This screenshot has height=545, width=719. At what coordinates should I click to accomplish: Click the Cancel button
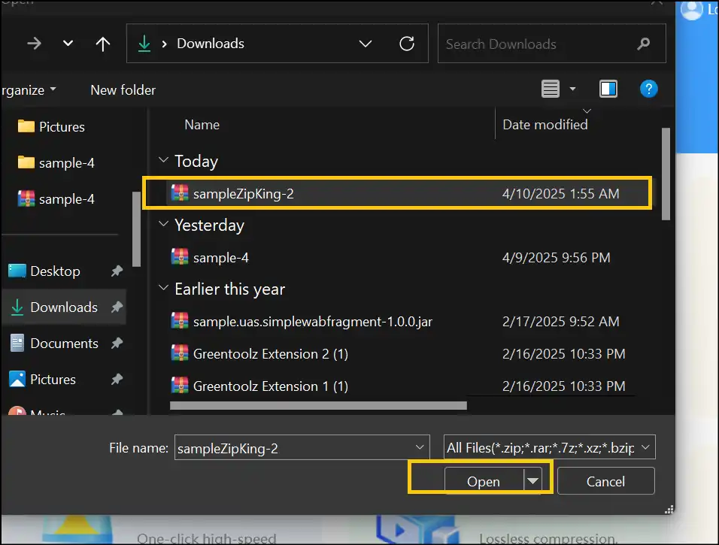tap(605, 481)
